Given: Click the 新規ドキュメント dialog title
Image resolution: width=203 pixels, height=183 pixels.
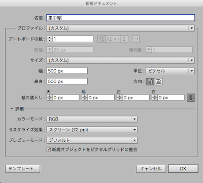Looking at the screenshot, I should pos(101,4).
